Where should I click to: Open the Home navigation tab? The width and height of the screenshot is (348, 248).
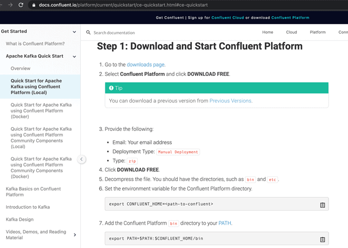click(268, 32)
